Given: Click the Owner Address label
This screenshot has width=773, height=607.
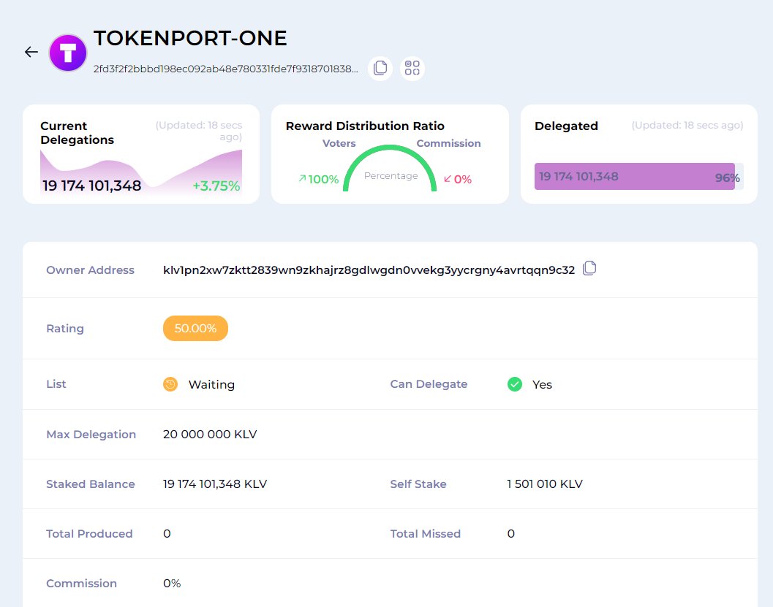Looking at the screenshot, I should [x=90, y=270].
